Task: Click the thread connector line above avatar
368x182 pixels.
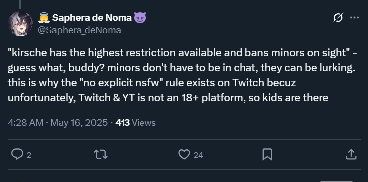Action: click(x=20, y=4)
